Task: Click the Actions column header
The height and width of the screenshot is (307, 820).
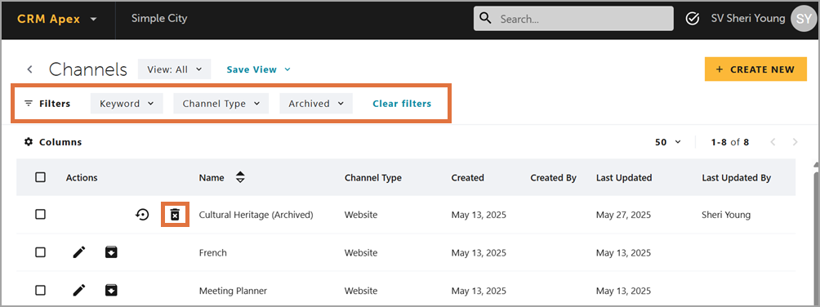Action: (x=82, y=178)
